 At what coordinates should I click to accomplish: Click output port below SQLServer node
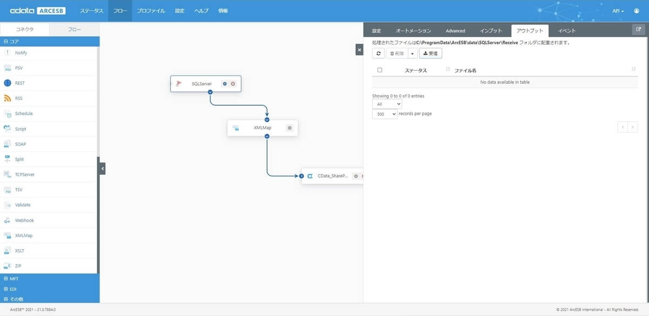click(210, 92)
